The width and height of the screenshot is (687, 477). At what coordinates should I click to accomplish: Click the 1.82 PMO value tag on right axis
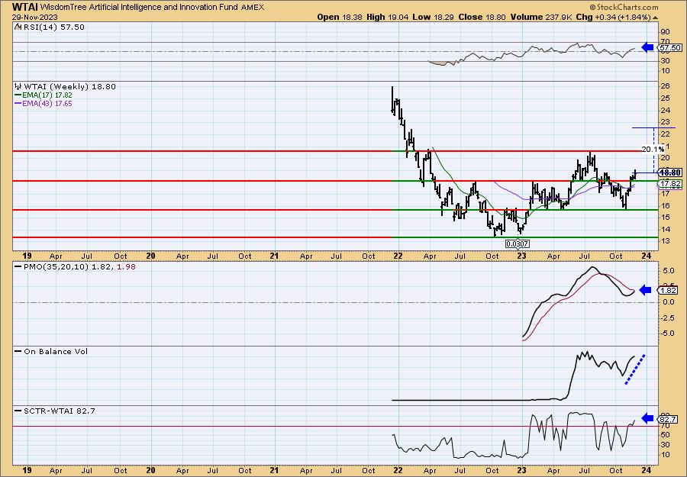tap(669, 291)
